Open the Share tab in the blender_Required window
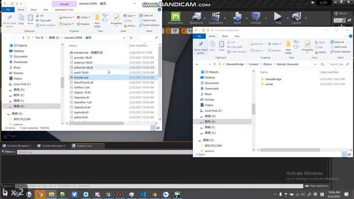The image size is (354, 199). pyautogui.click(x=225, y=36)
